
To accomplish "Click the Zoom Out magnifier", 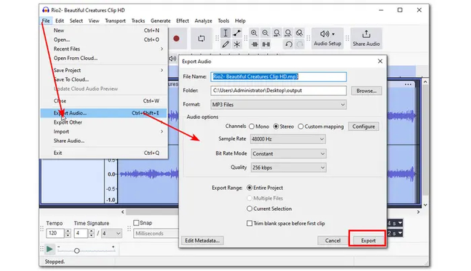I will tap(265, 33).
